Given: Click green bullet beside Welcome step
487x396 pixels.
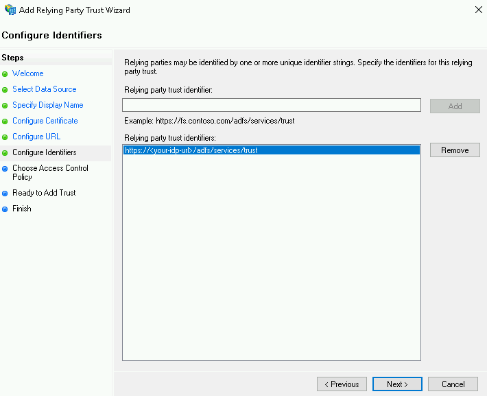Looking at the screenshot, I should [x=5, y=74].
